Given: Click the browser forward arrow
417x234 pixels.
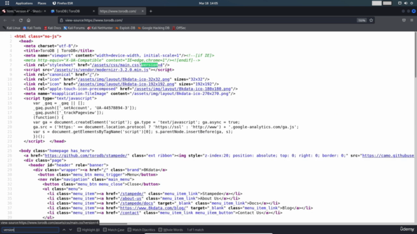Looking at the screenshot, I should point(13,20).
